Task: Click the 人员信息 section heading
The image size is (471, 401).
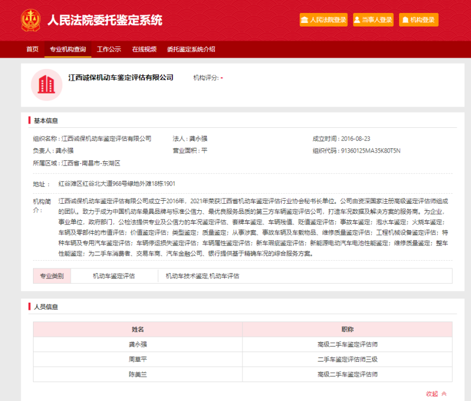Action: 46,307
